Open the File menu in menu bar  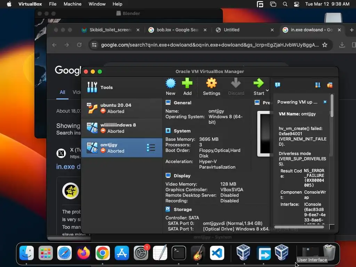[53, 4]
